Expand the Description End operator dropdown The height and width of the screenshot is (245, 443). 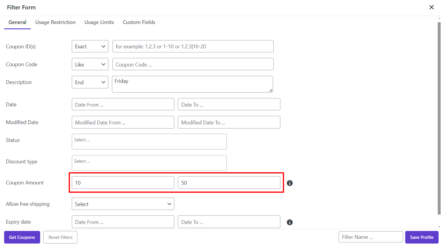[90, 82]
